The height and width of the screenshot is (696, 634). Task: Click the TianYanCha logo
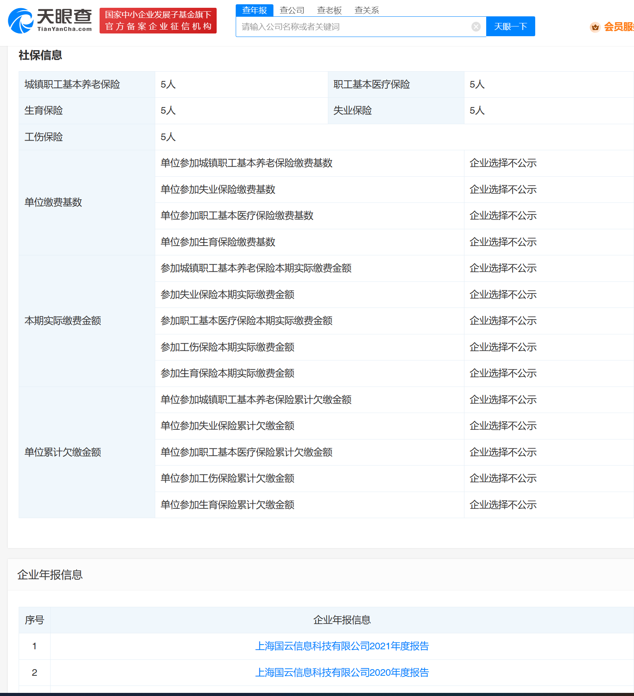click(50, 21)
